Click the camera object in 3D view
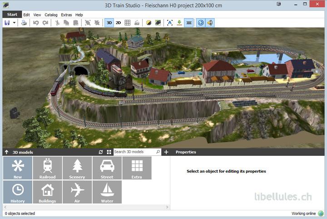This screenshot has height=219, width=327. pos(15,113)
